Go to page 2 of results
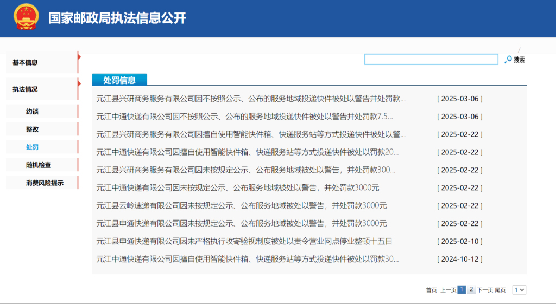 point(471,290)
